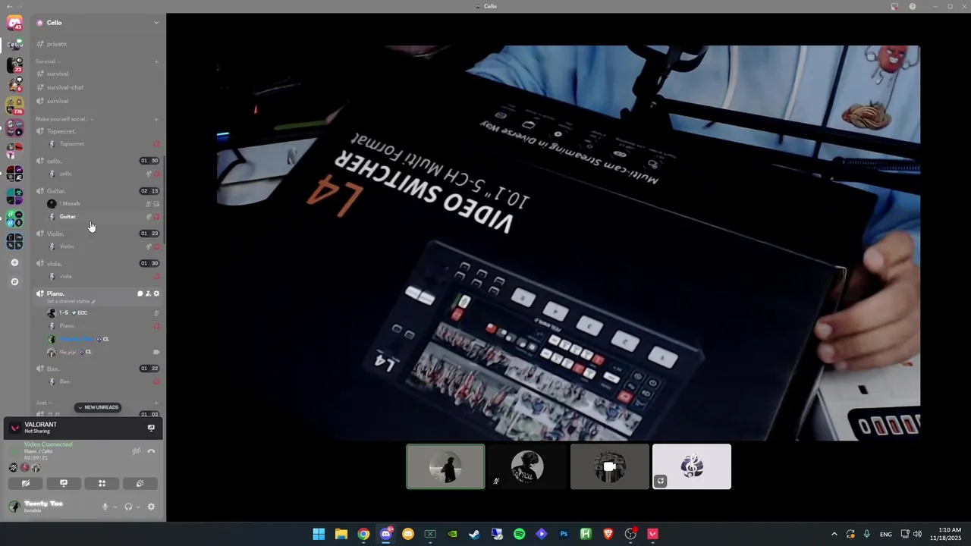Join the Violin. voice channel
The image size is (971, 546).
97,234
